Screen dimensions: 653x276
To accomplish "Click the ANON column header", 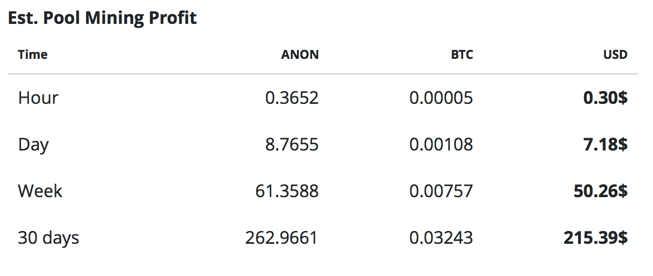I will (x=300, y=54).
